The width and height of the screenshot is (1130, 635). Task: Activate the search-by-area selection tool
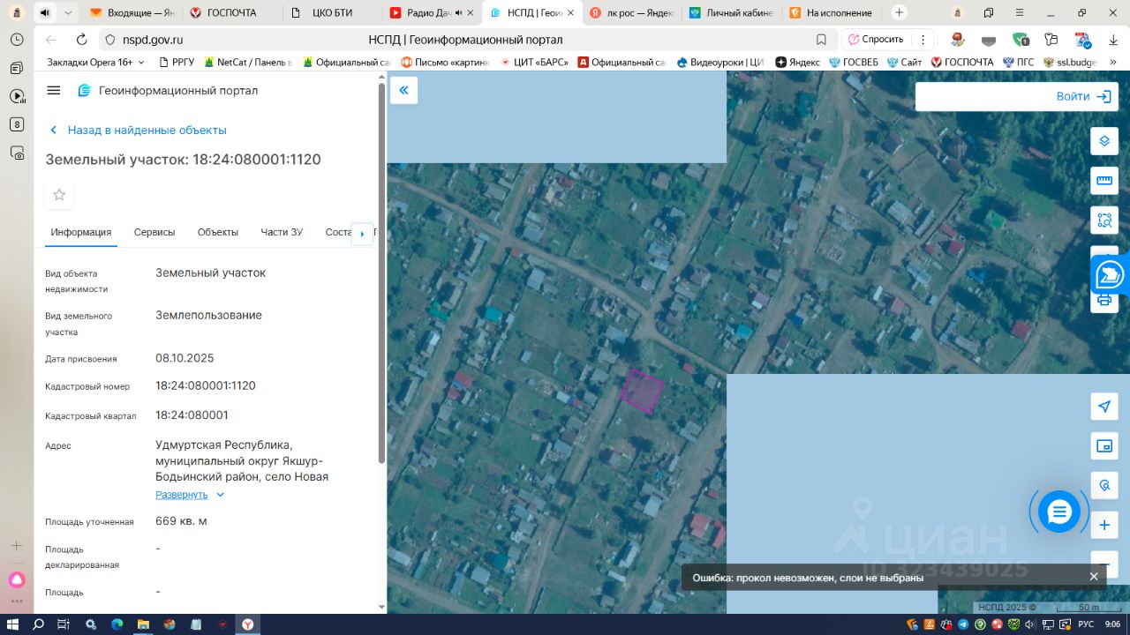point(1104,220)
